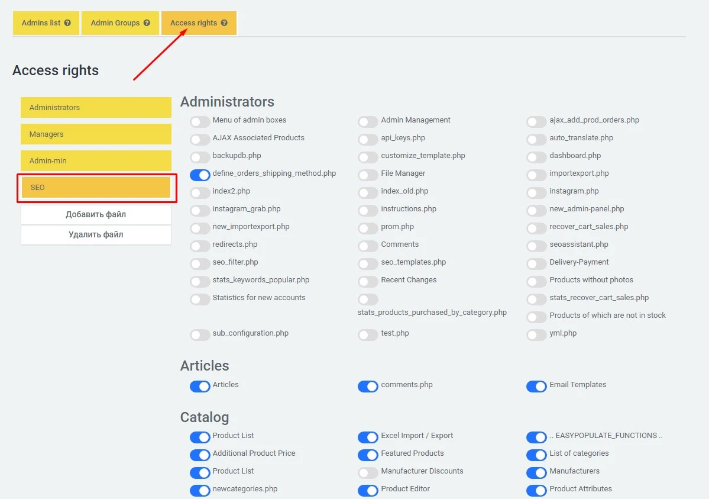Enable File Manager access
This screenshot has height=499, width=709.
[x=368, y=175]
